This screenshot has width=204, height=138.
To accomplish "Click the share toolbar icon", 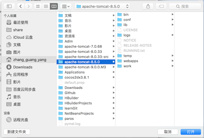I will 148,6.
